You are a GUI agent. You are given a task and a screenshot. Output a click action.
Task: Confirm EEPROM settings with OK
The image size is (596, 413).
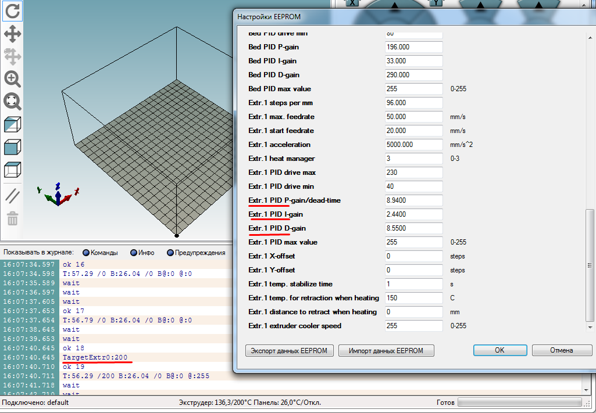(499, 350)
